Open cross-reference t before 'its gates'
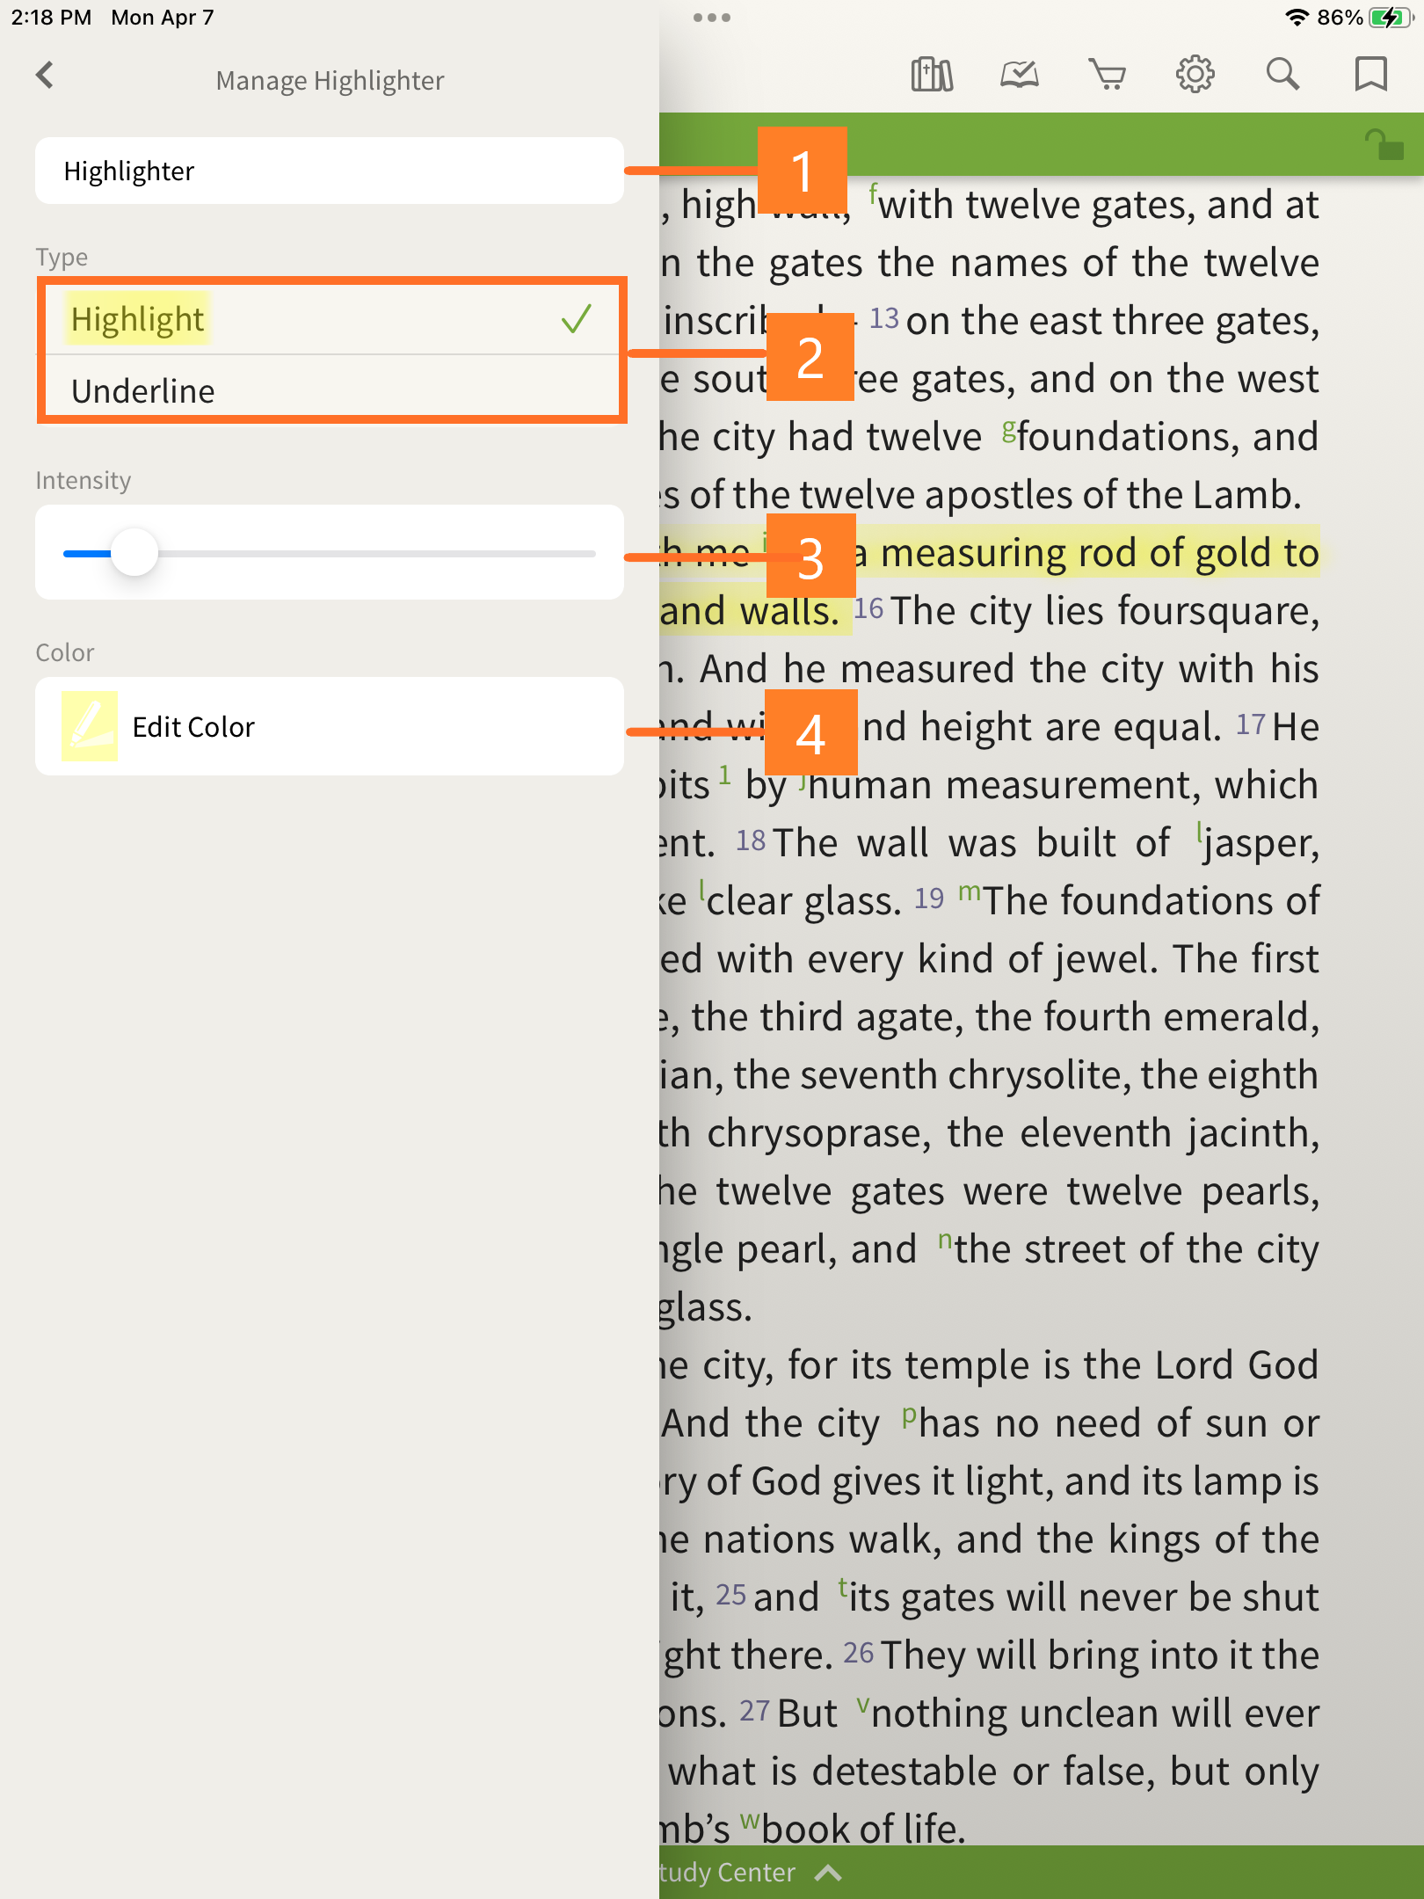The image size is (1424, 1899). (x=842, y=1586)
